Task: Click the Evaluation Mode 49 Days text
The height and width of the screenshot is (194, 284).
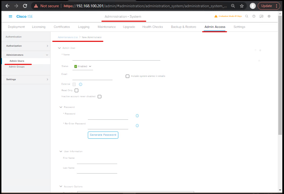Action: click(230, 16)
